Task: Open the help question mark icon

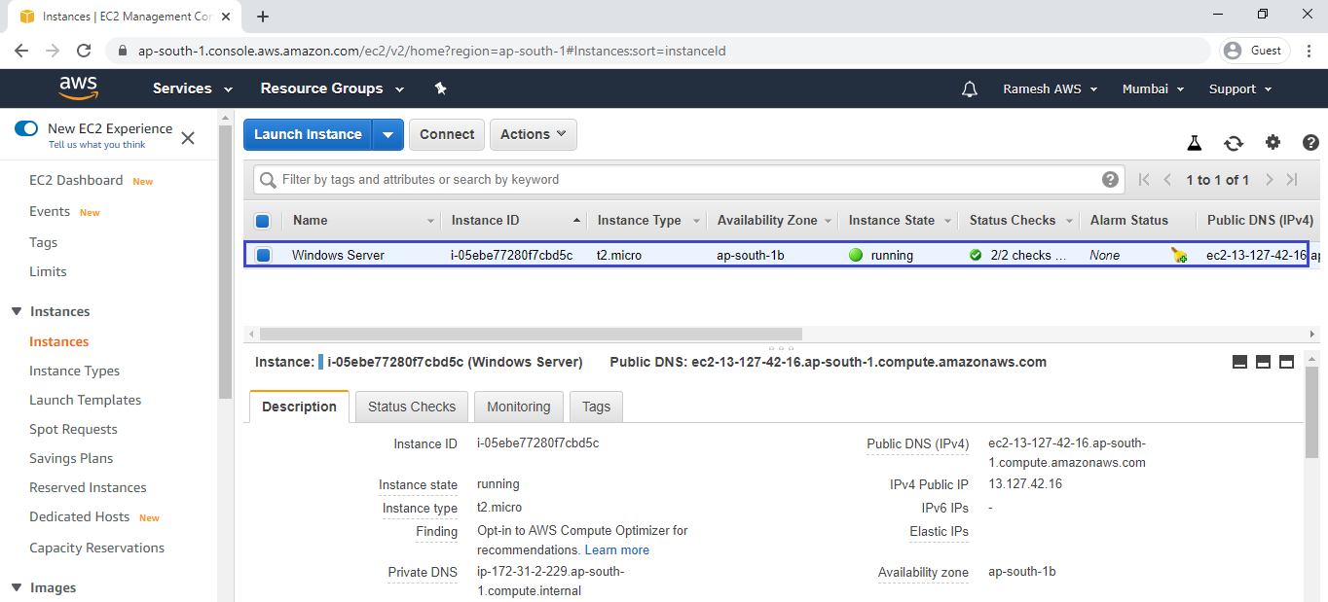Action: point(1310,142)
